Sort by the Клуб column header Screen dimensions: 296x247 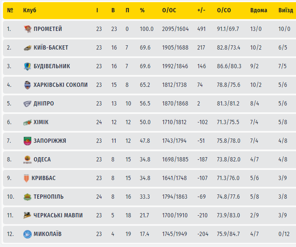[30, 10]
